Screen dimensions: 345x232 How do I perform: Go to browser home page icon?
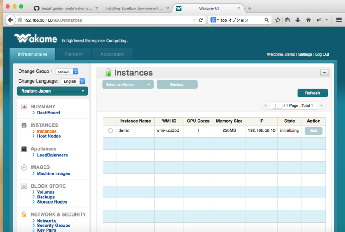coord(308,20)
